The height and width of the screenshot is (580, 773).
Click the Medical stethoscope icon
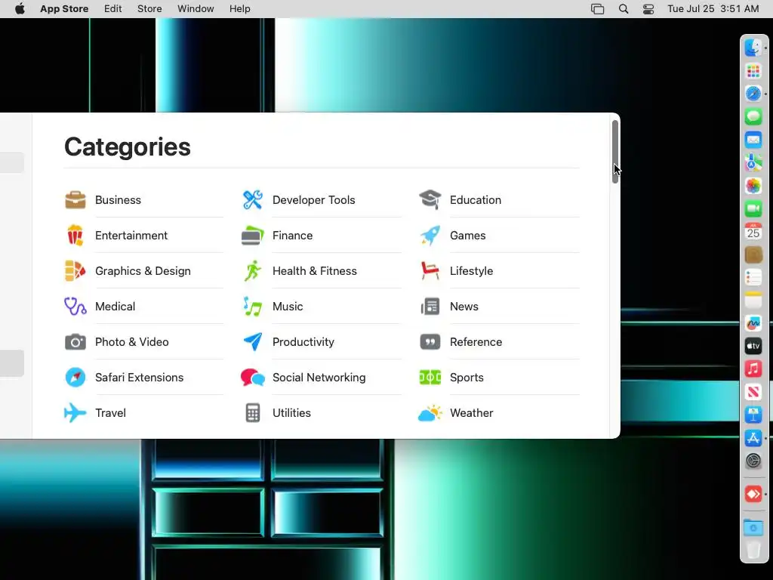click(75, 307)
